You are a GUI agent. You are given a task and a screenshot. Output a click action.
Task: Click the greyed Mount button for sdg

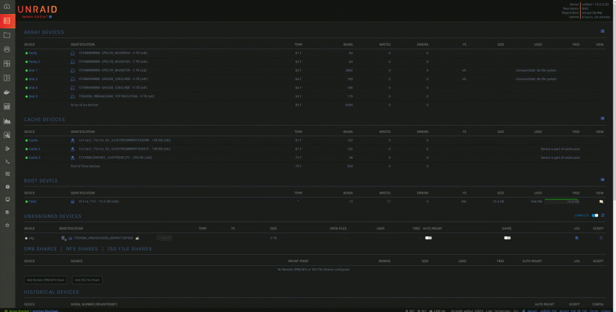tap(164, 238)
